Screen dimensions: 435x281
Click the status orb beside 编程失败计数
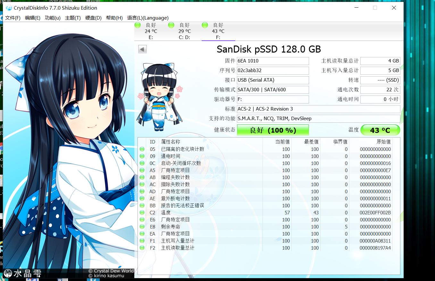click(x=142, y=178)
